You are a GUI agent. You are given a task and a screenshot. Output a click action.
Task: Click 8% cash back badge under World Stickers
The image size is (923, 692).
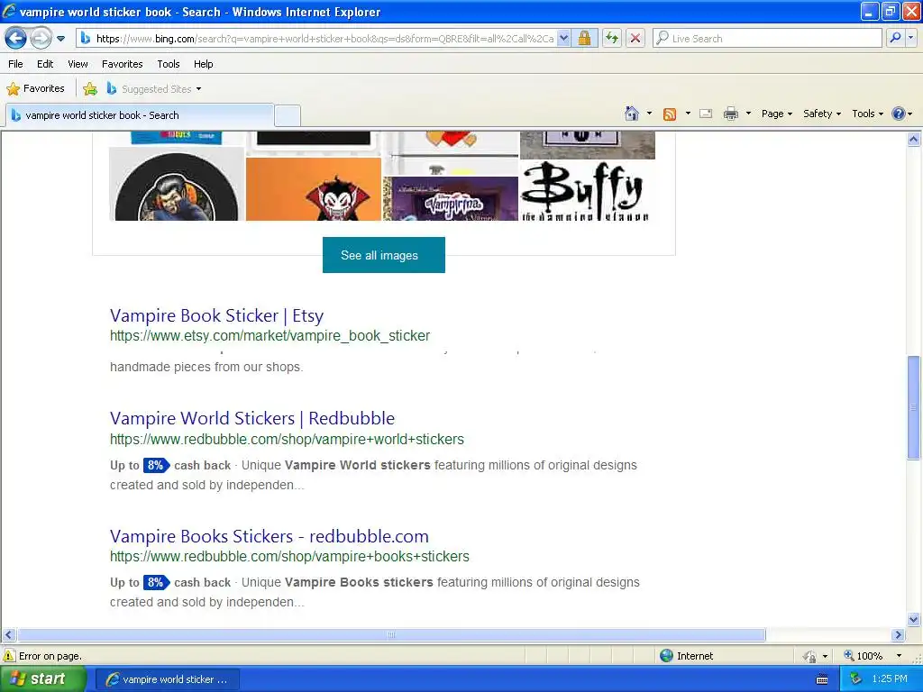156,466
